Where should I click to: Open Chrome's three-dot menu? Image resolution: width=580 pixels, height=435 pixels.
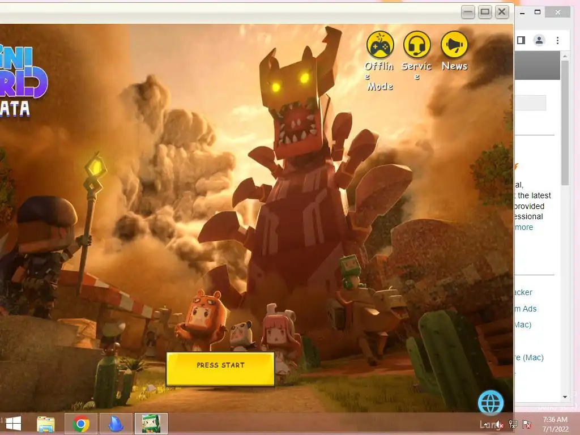(x=557, y=40)
